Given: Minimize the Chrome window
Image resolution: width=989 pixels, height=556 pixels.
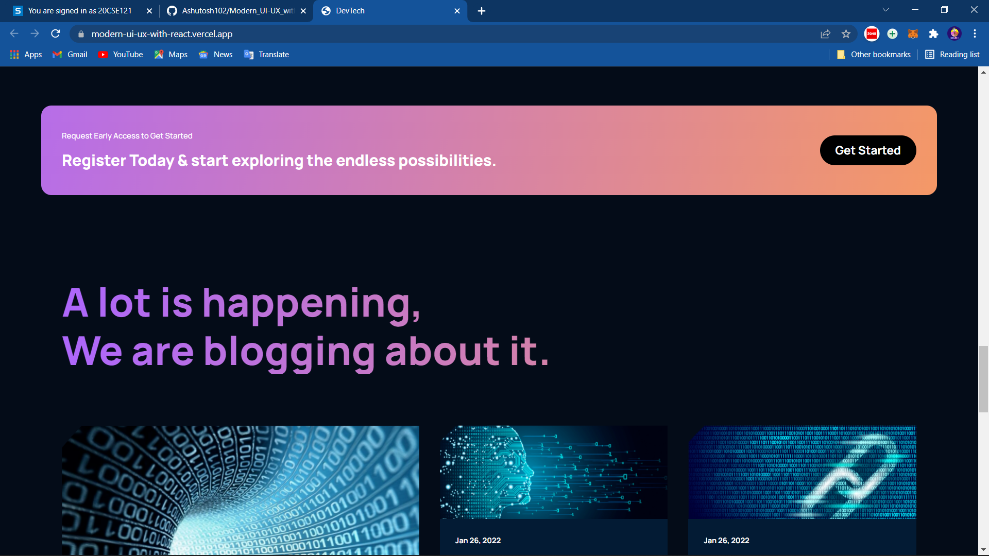Looking at the screenshot, I should (x=915, y=10).
